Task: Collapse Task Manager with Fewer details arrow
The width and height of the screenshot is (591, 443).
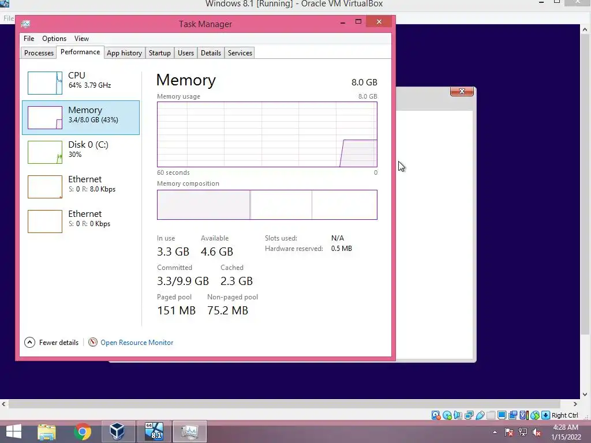Action: click(30, 342)
